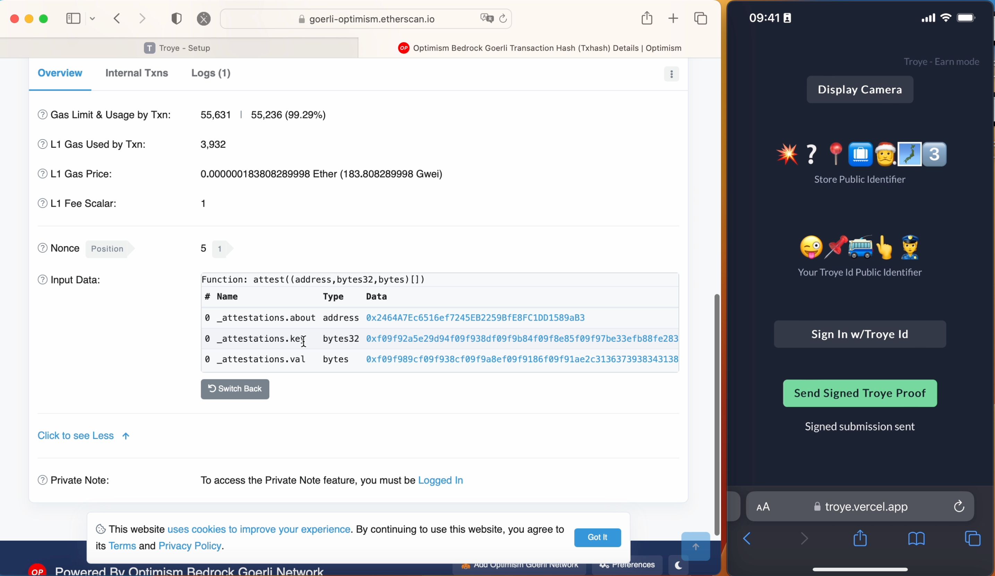Reload page in phone Safari
This screenshot has height=576, width=995.
[x=959, y=506]
